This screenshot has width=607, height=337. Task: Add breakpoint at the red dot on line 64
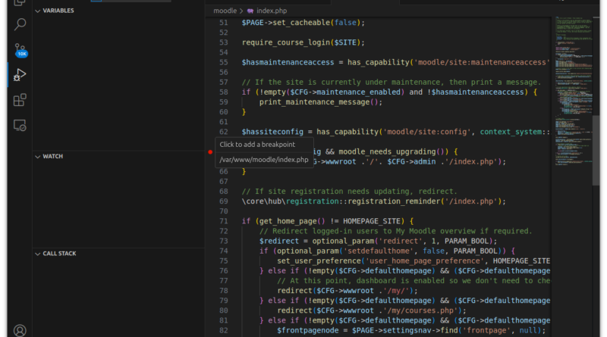pyautogui.click(x=210, y=152)
